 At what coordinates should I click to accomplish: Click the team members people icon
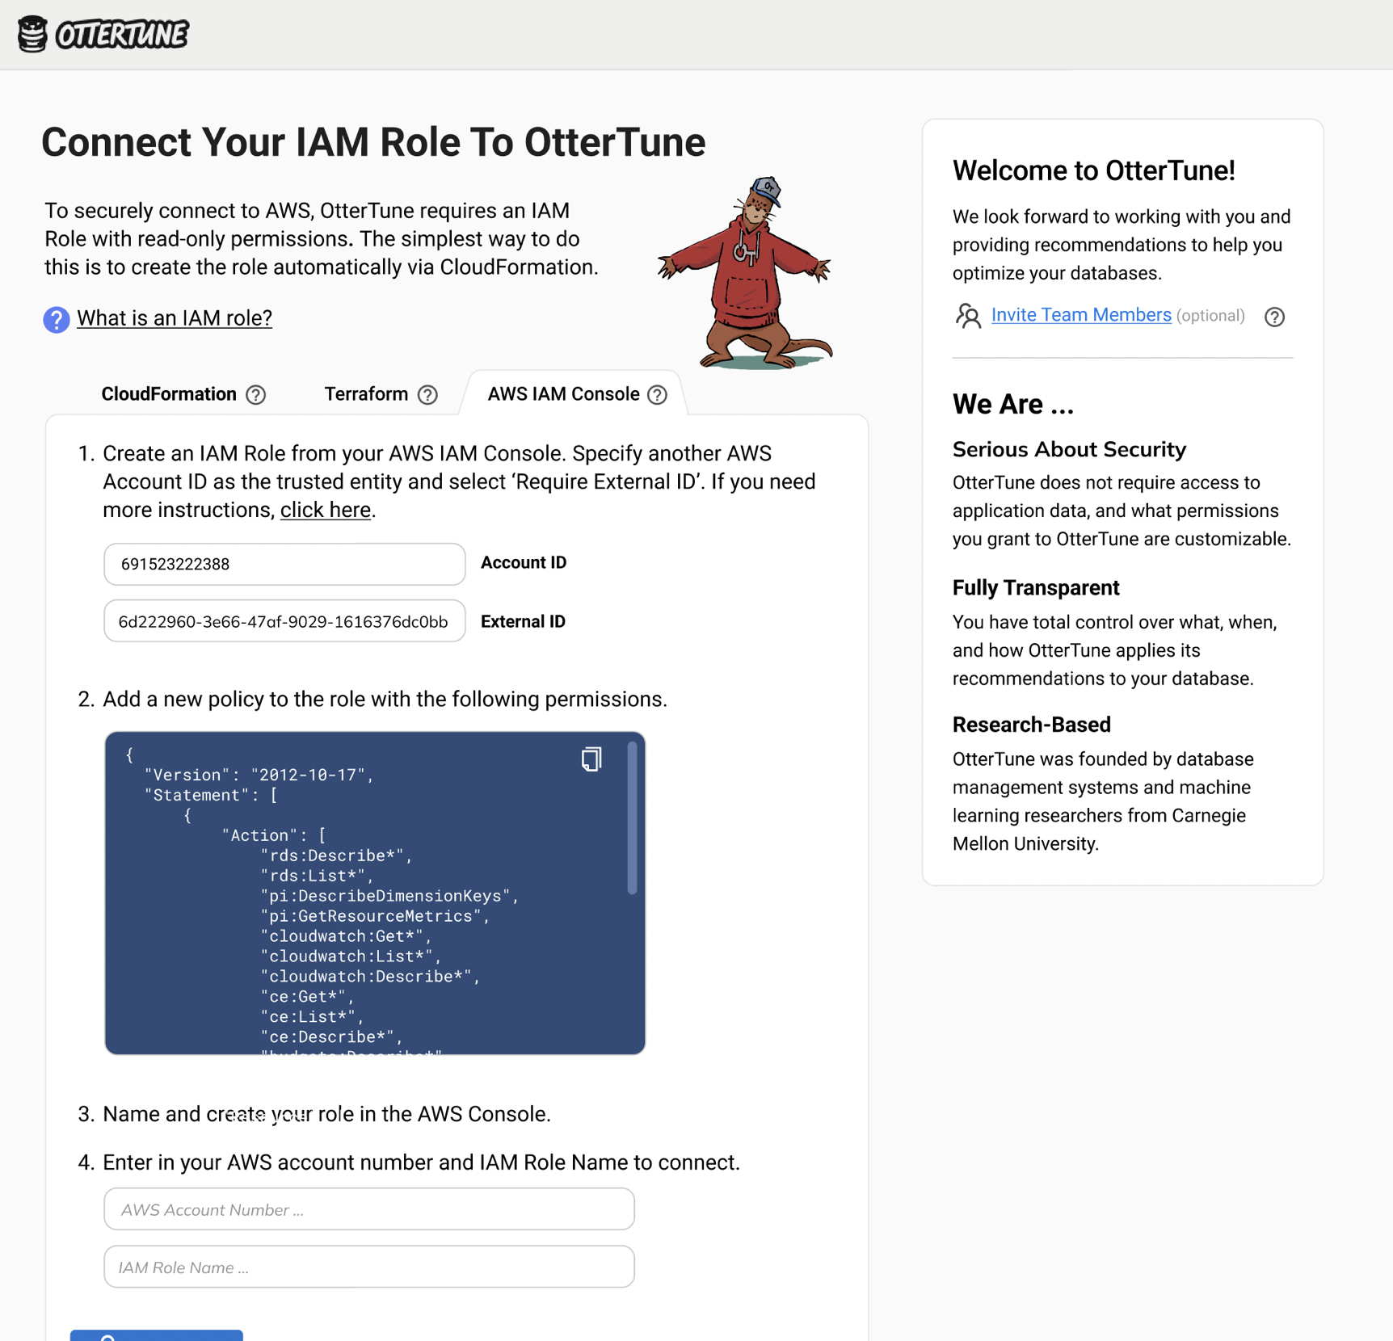(968, 316)
